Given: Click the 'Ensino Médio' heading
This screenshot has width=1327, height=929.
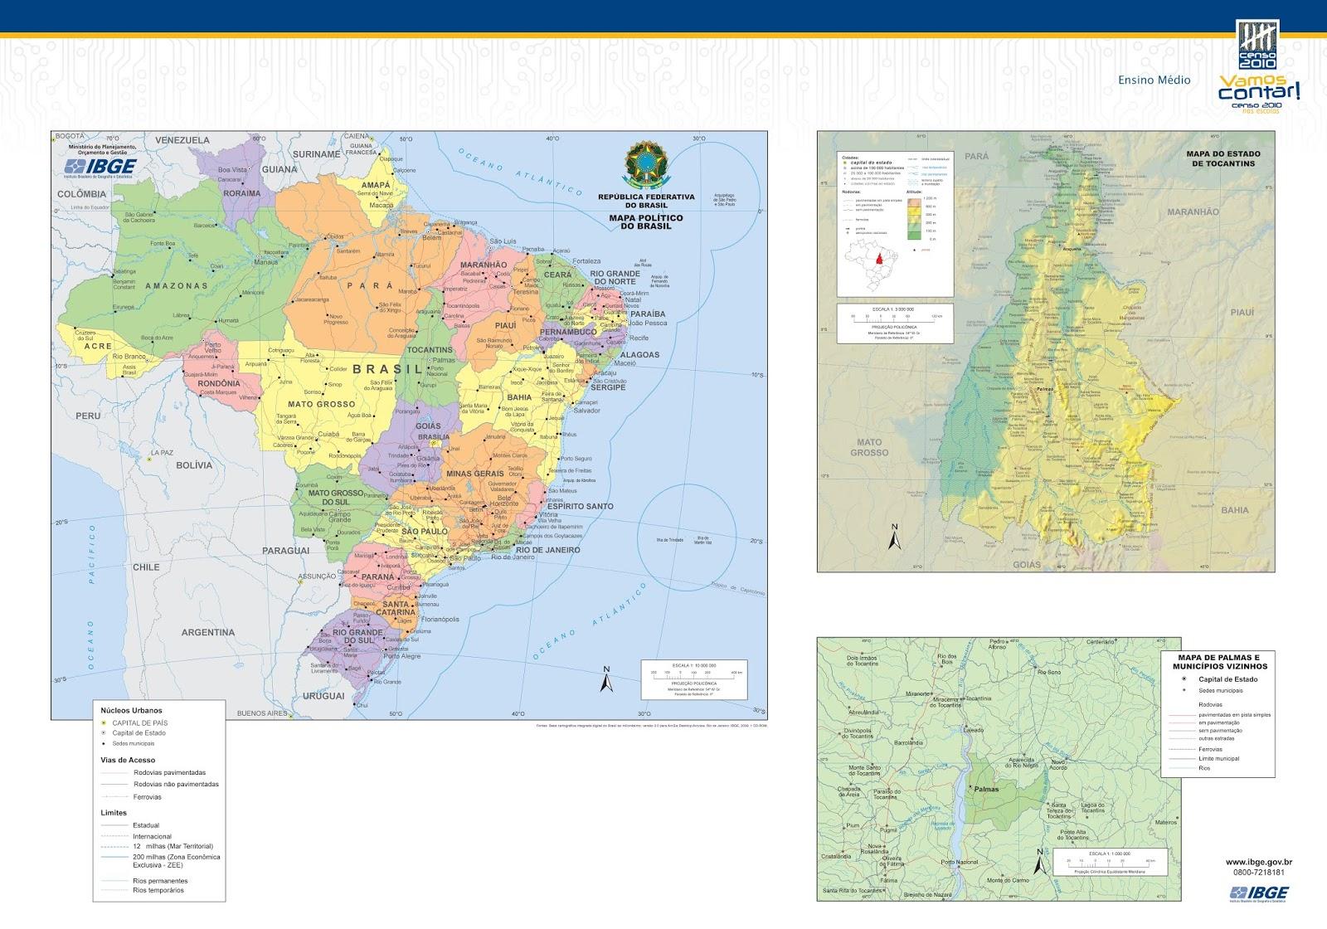Looking at the screenshot, I should (1154, 80).
